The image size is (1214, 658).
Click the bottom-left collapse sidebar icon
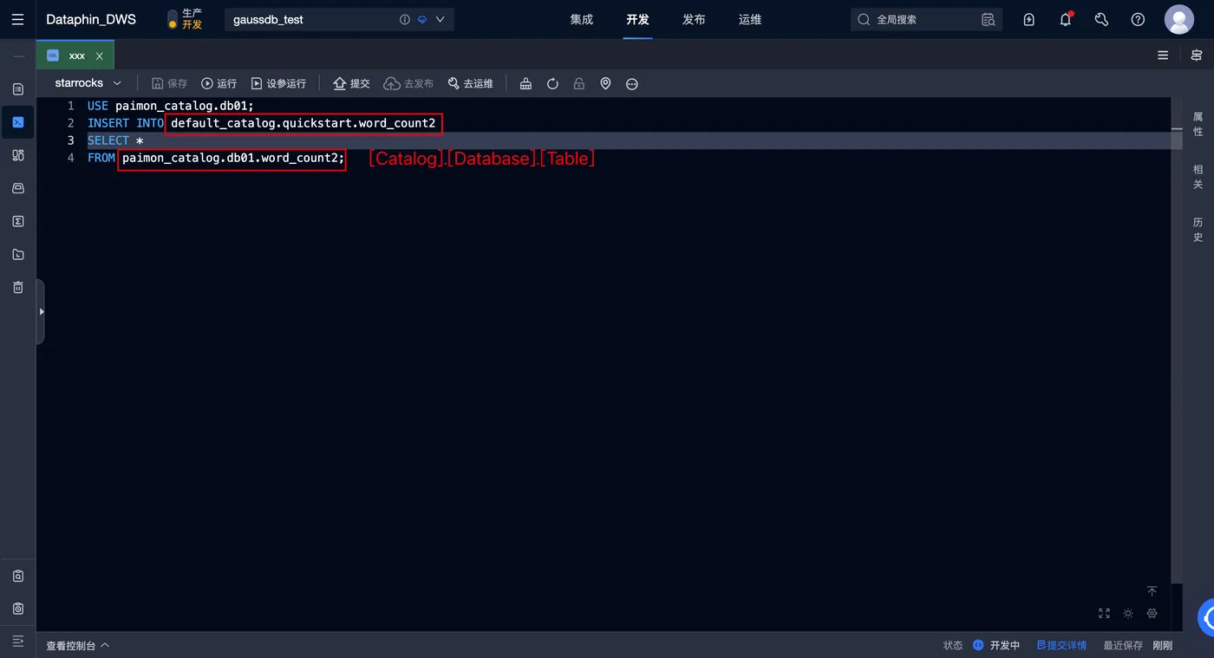(18, 642)
